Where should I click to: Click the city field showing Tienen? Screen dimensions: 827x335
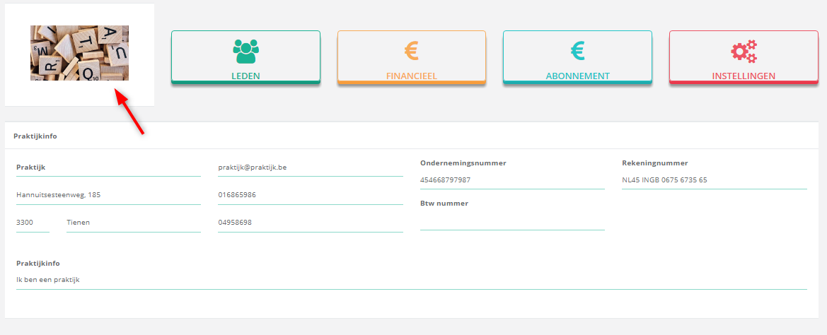(x=133, y=223)
